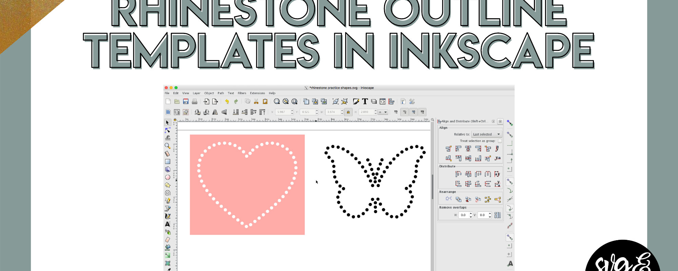Open the Help menu
This screenshot has width=678, height=271.
click(272, 93)
